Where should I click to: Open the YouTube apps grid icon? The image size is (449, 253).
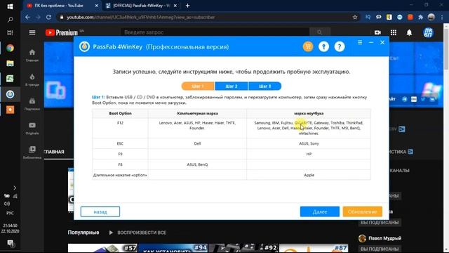394,32
